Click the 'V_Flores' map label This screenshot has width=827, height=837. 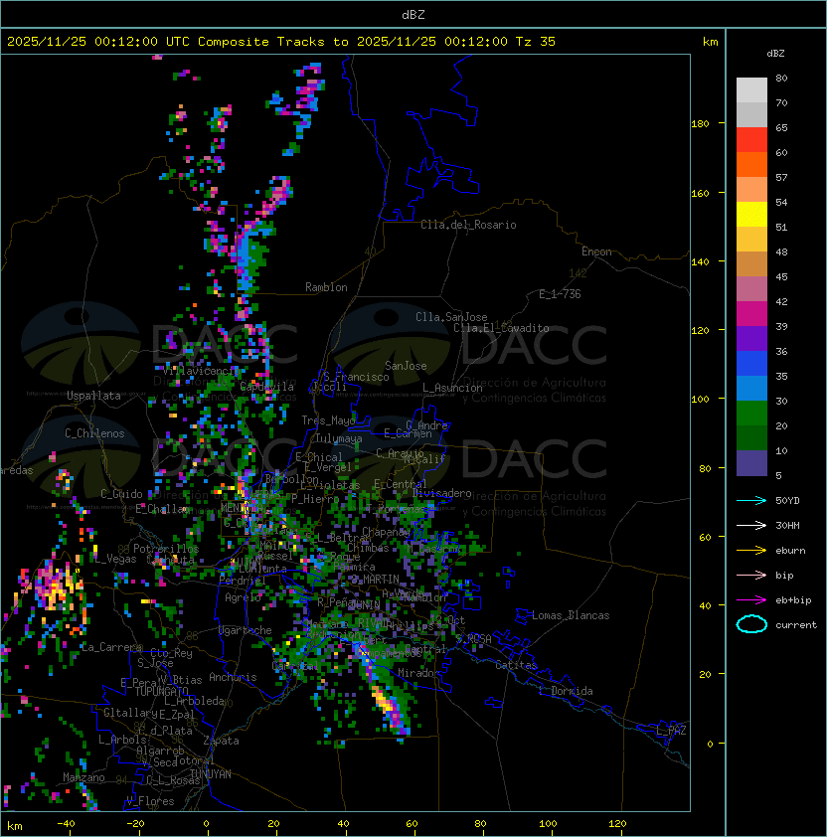(x=150, y=801)
